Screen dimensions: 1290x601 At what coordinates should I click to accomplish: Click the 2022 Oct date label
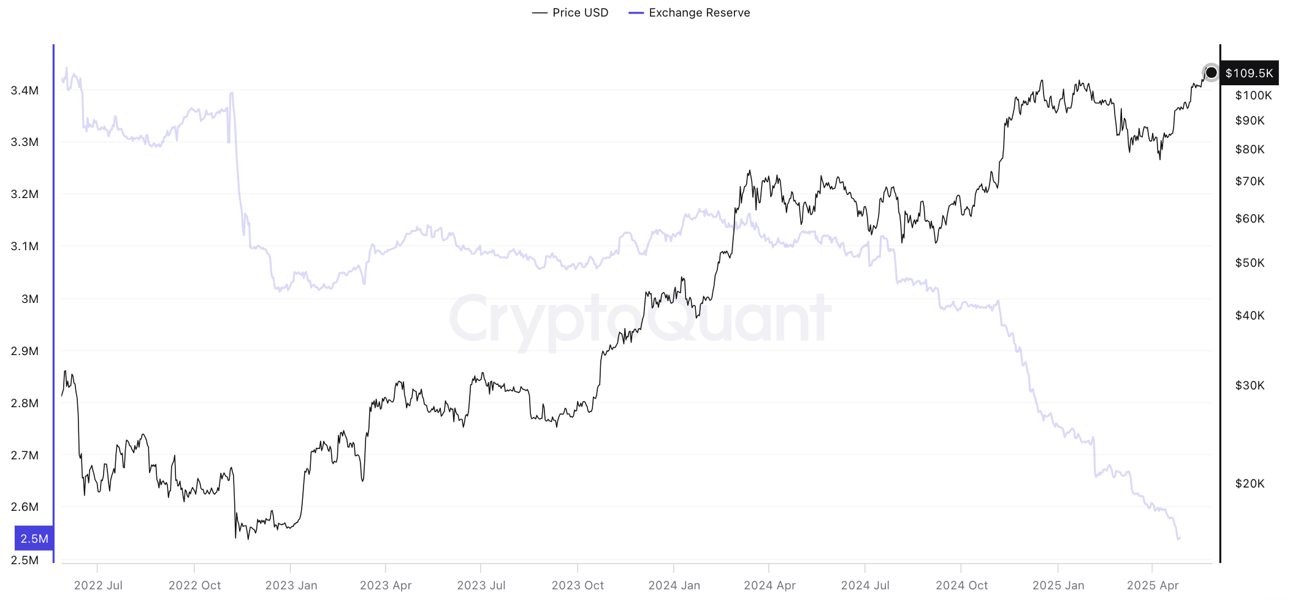[194, 585]
